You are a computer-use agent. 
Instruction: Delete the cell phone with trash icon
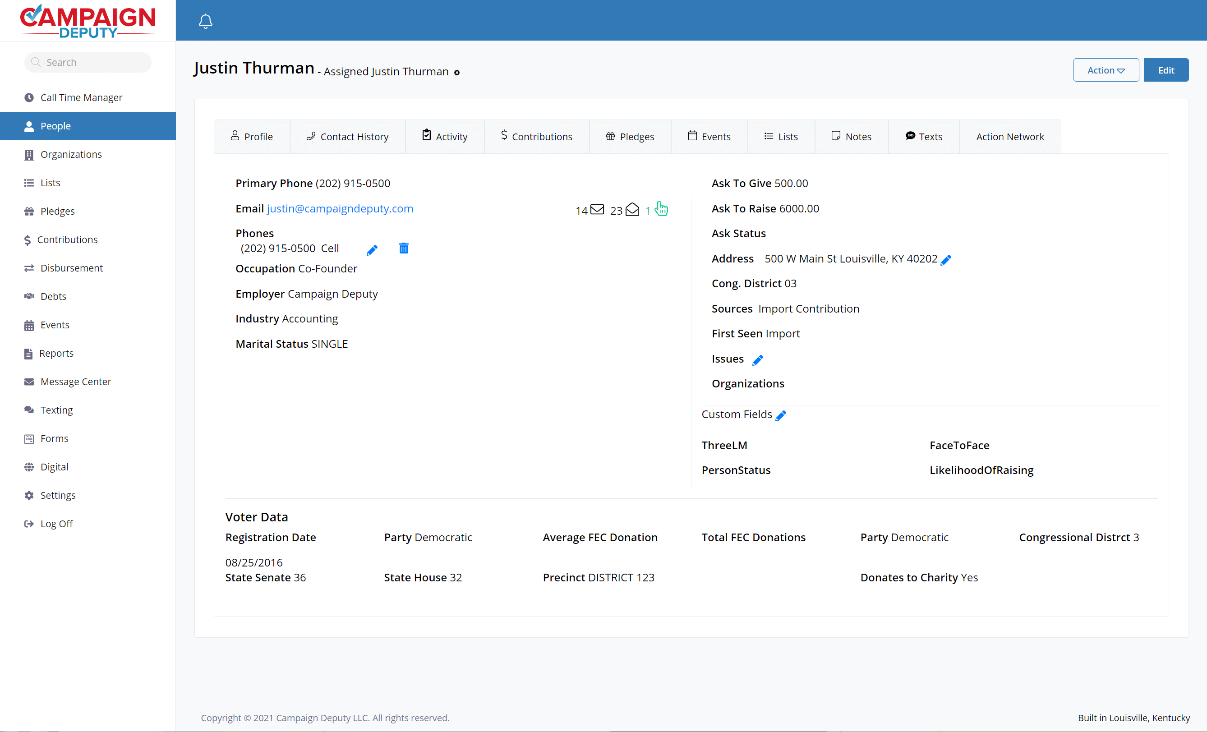404,249
